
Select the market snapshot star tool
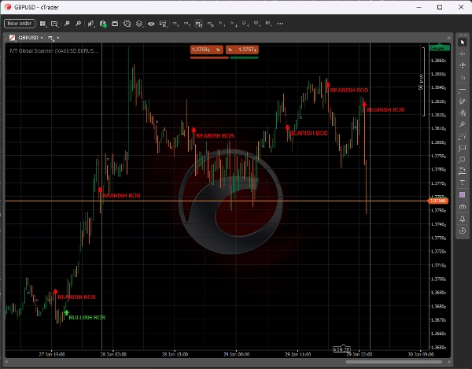coord(463,65)
